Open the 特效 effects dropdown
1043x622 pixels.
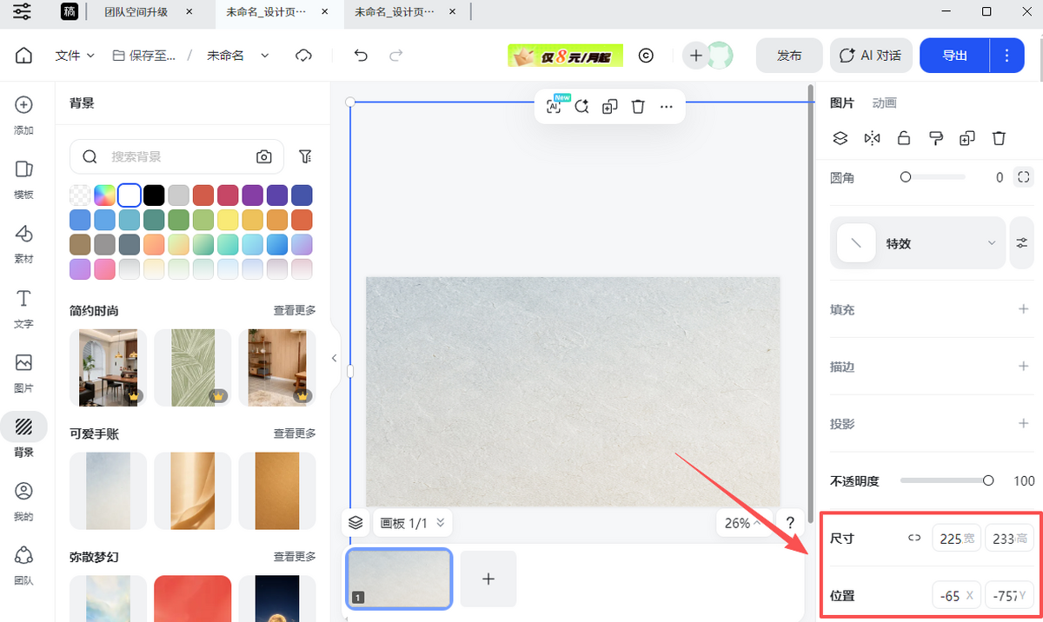coord(918,243)
